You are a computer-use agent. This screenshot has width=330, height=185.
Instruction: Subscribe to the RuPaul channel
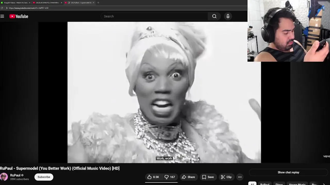pyautogui.click(x=44, y=177)
